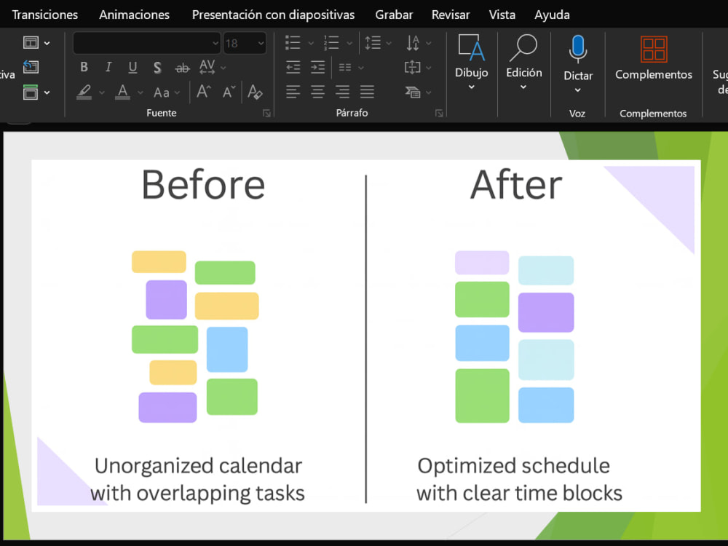Apply font color

pyautogui.click(x=122, y=92)
